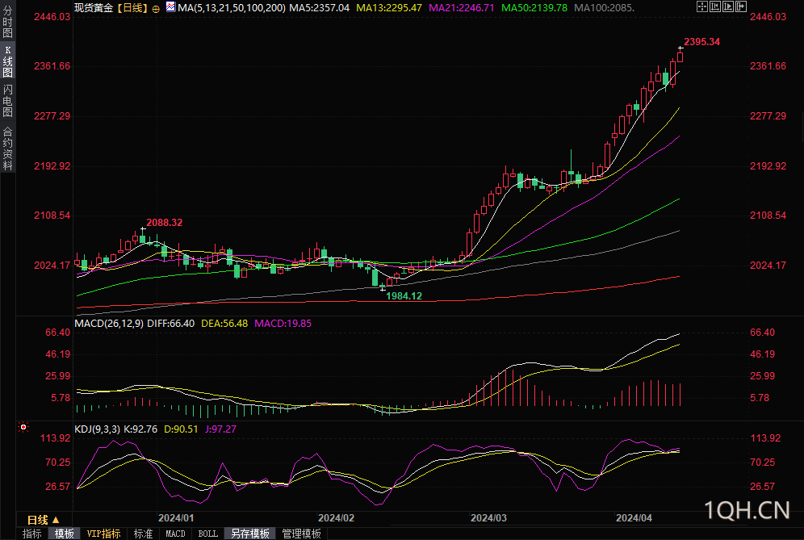Open the 合约资料 side tab
This screenshot has width=804, height=540.
pos(8,149)
